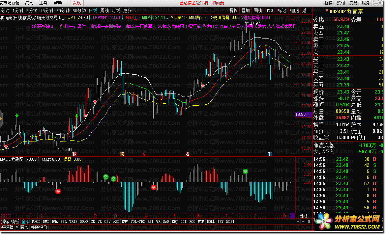Select 日线 daily period
386x235 pixels.
[x=93, y=10]
